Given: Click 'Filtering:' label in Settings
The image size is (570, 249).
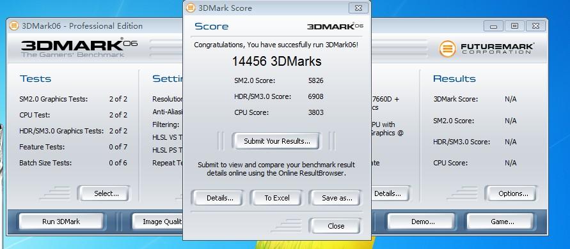Looking at the screenshot, I should coord(166,124).
